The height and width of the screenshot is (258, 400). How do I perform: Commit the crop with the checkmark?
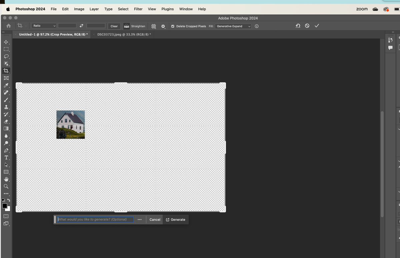pos(317,26)
